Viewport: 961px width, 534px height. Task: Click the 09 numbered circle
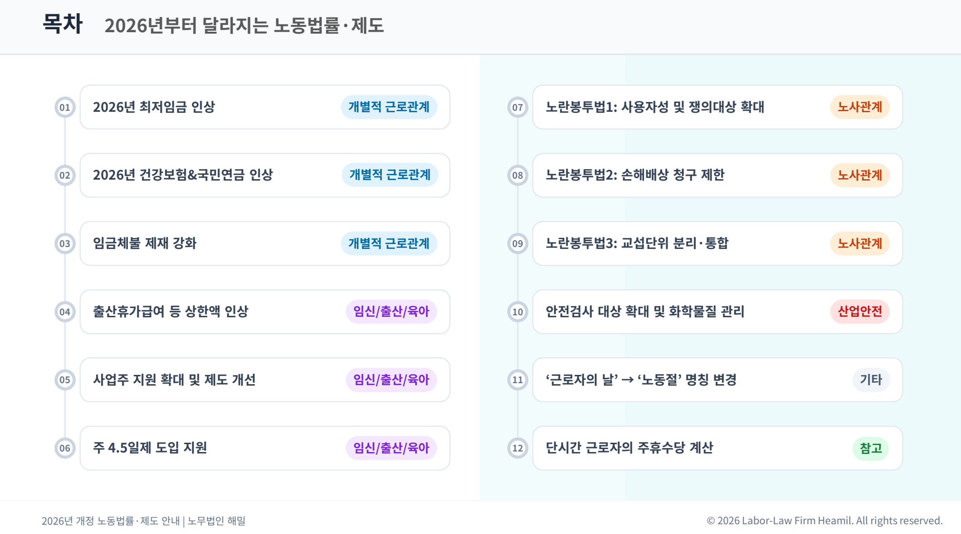(518, 244)
